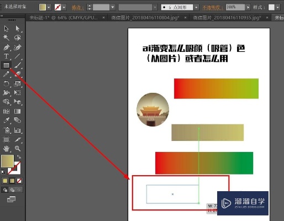Image resolution: width=284 pixels, height=221 pixels.
Task: Reset to default fill and stroke
Action: click(3, 172)
